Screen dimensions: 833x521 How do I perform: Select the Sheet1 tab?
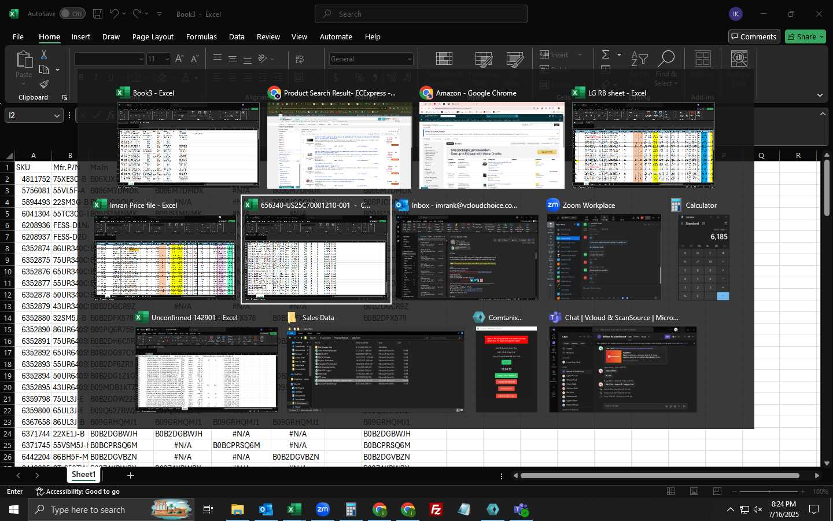(84, 475)
